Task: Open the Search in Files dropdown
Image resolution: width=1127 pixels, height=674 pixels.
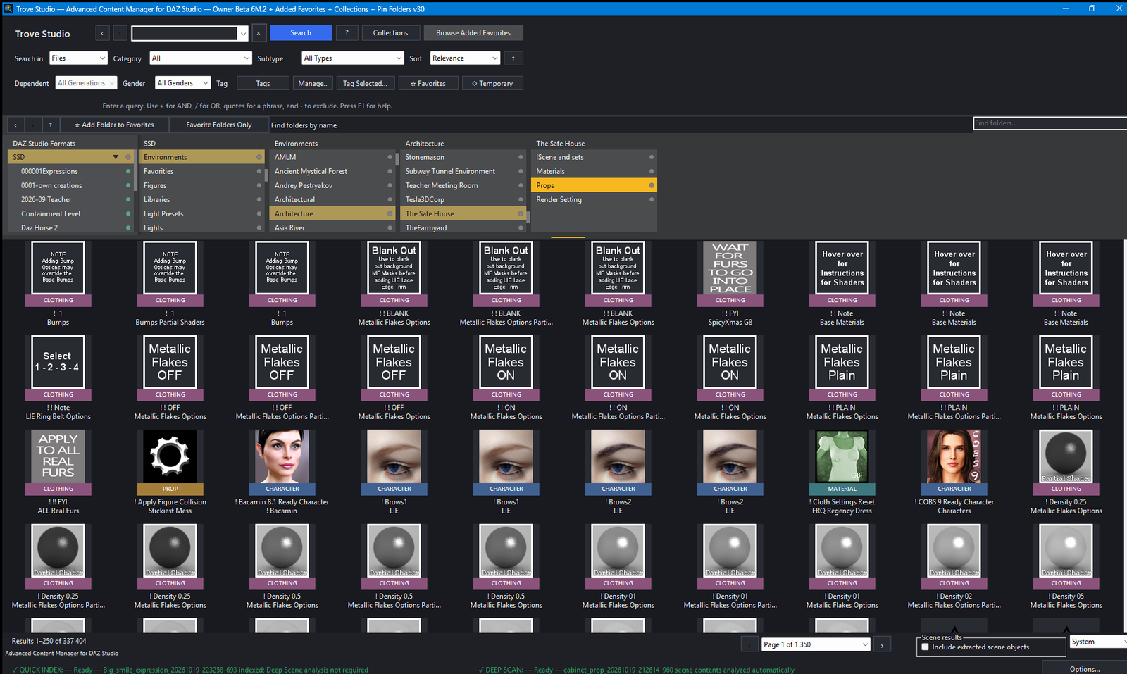Action: coord(78,58)
